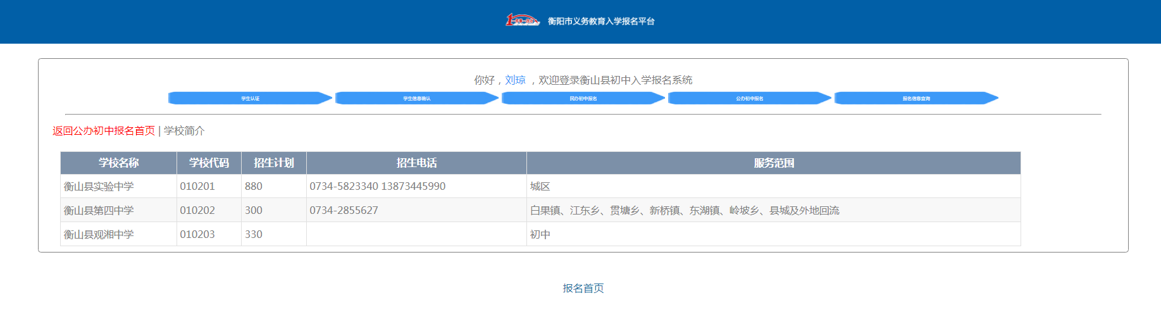1161x331 pixels.
Task: Click the 报名首页 link at bottom
Action: pos(583,289)
